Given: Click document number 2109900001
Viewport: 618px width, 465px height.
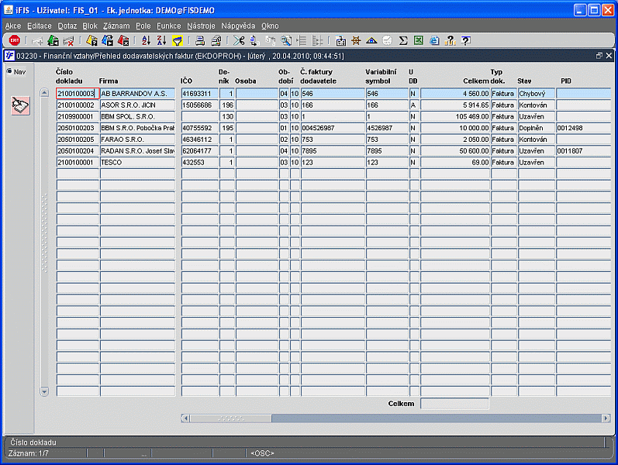Looking at the screenshot, I should coord(78,116).
